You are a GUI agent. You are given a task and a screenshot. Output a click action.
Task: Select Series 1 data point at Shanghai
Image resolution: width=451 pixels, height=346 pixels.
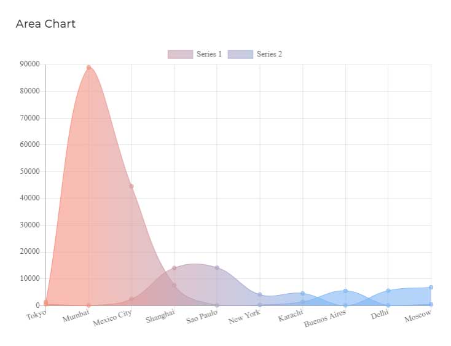click(174, 285)
